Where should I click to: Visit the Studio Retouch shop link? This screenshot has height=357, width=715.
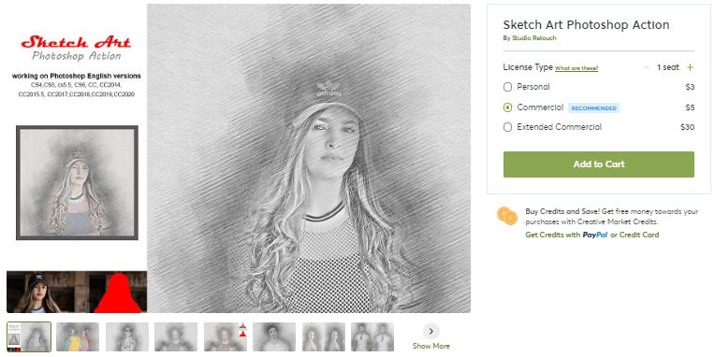(x=534, y=38)
